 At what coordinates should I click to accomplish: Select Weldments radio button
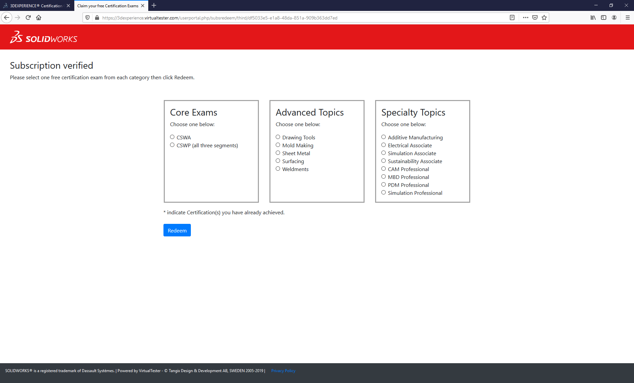pyautogui.click(x=278, y=169)
